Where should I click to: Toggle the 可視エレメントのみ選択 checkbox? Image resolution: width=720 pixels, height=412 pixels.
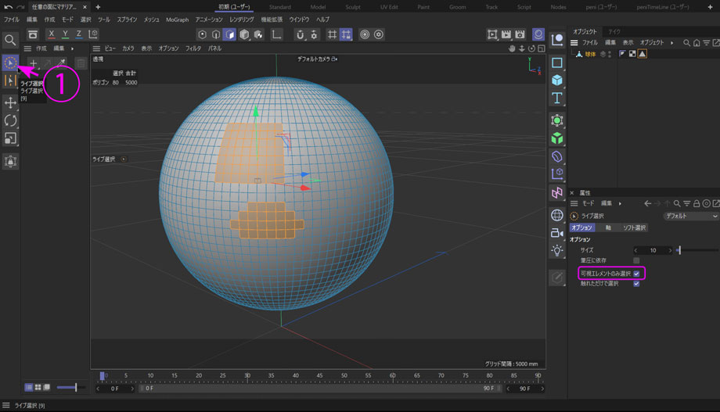[x=636, y=274]
